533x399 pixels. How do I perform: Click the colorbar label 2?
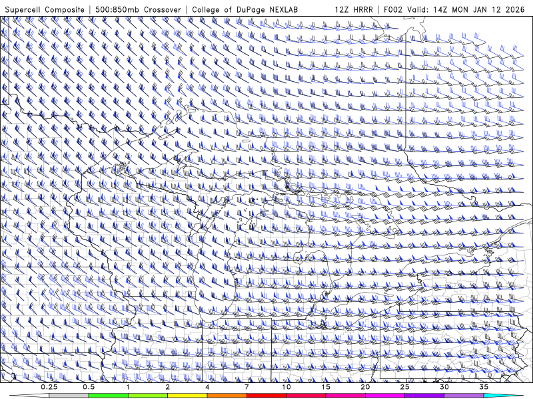168,387
